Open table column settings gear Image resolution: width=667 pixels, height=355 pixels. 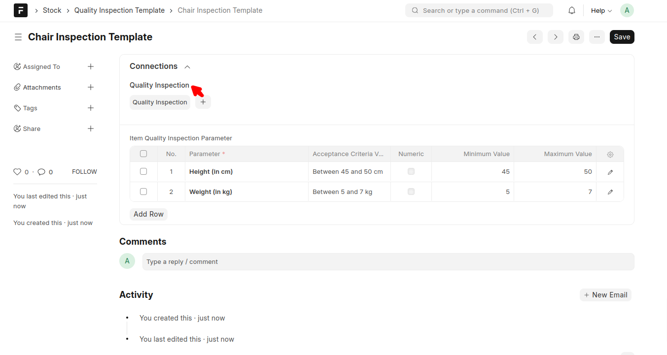tap(610, 154)
